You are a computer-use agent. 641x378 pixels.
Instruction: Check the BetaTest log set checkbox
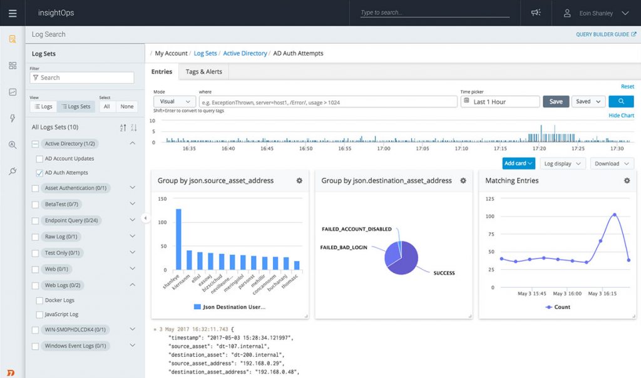(x=35, y=204)
